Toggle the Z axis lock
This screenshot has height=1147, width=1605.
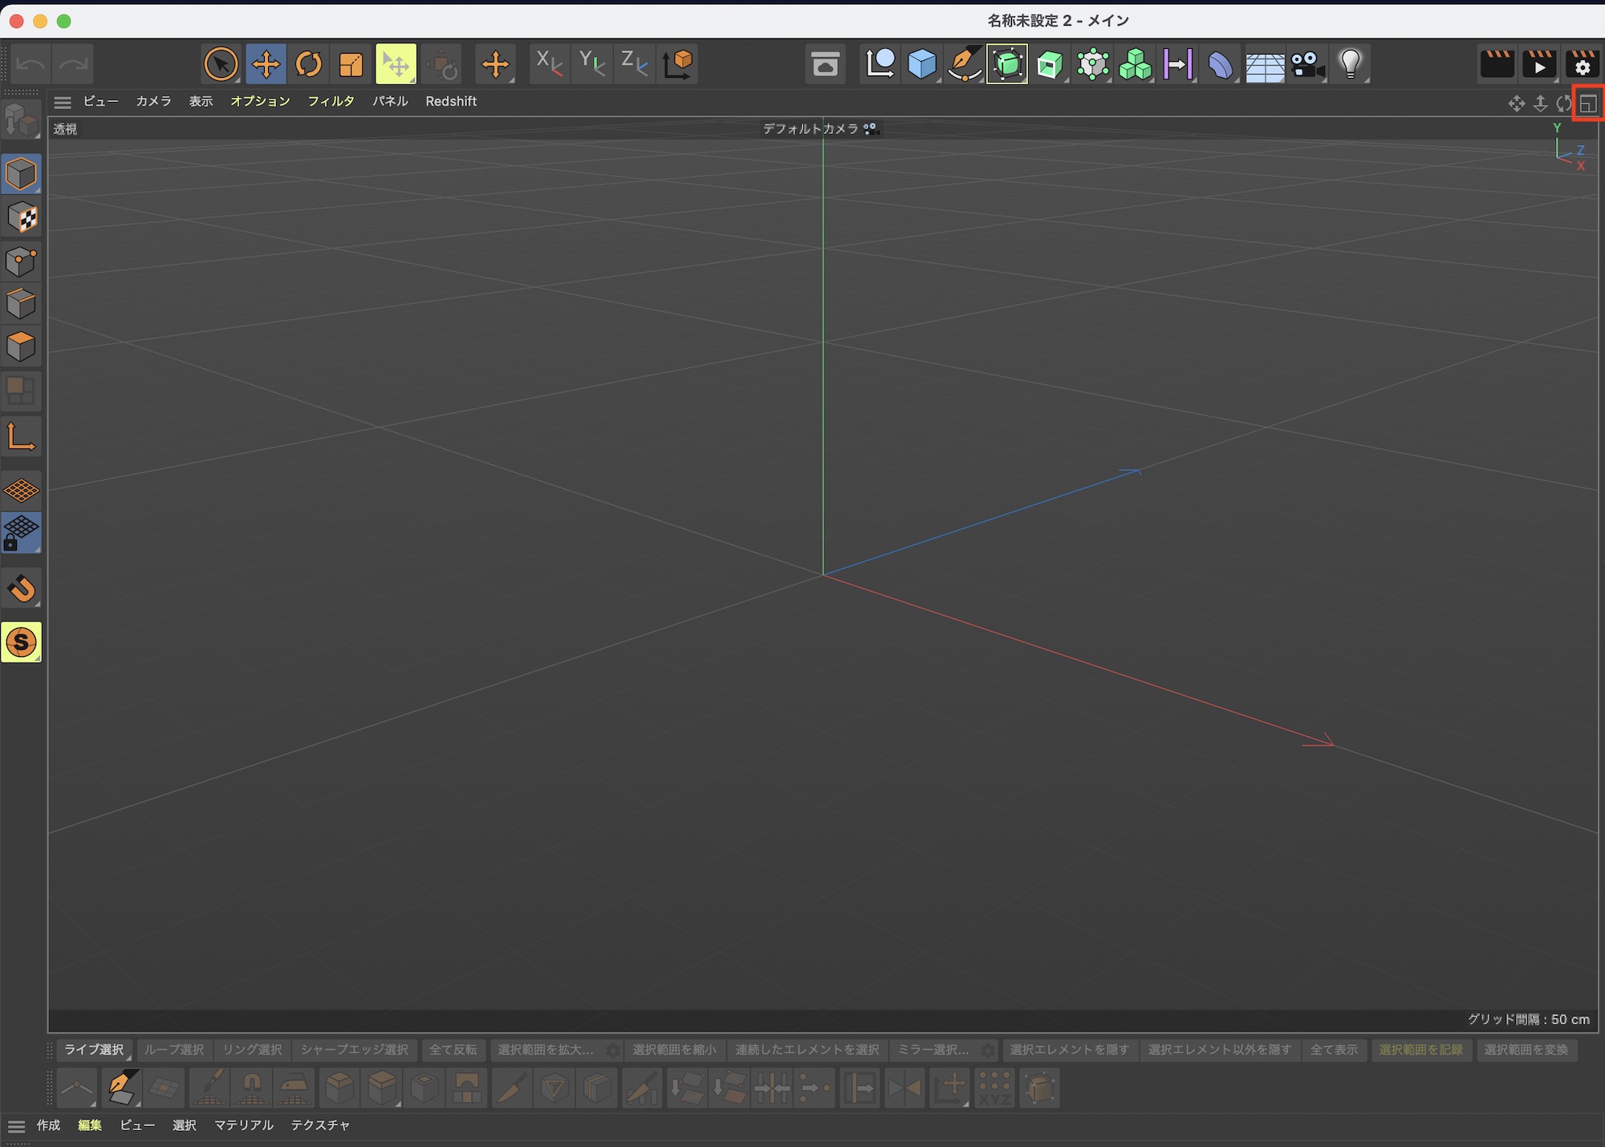click(634, 64)
